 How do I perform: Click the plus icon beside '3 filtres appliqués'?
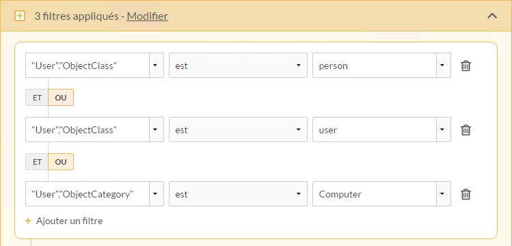20,16
